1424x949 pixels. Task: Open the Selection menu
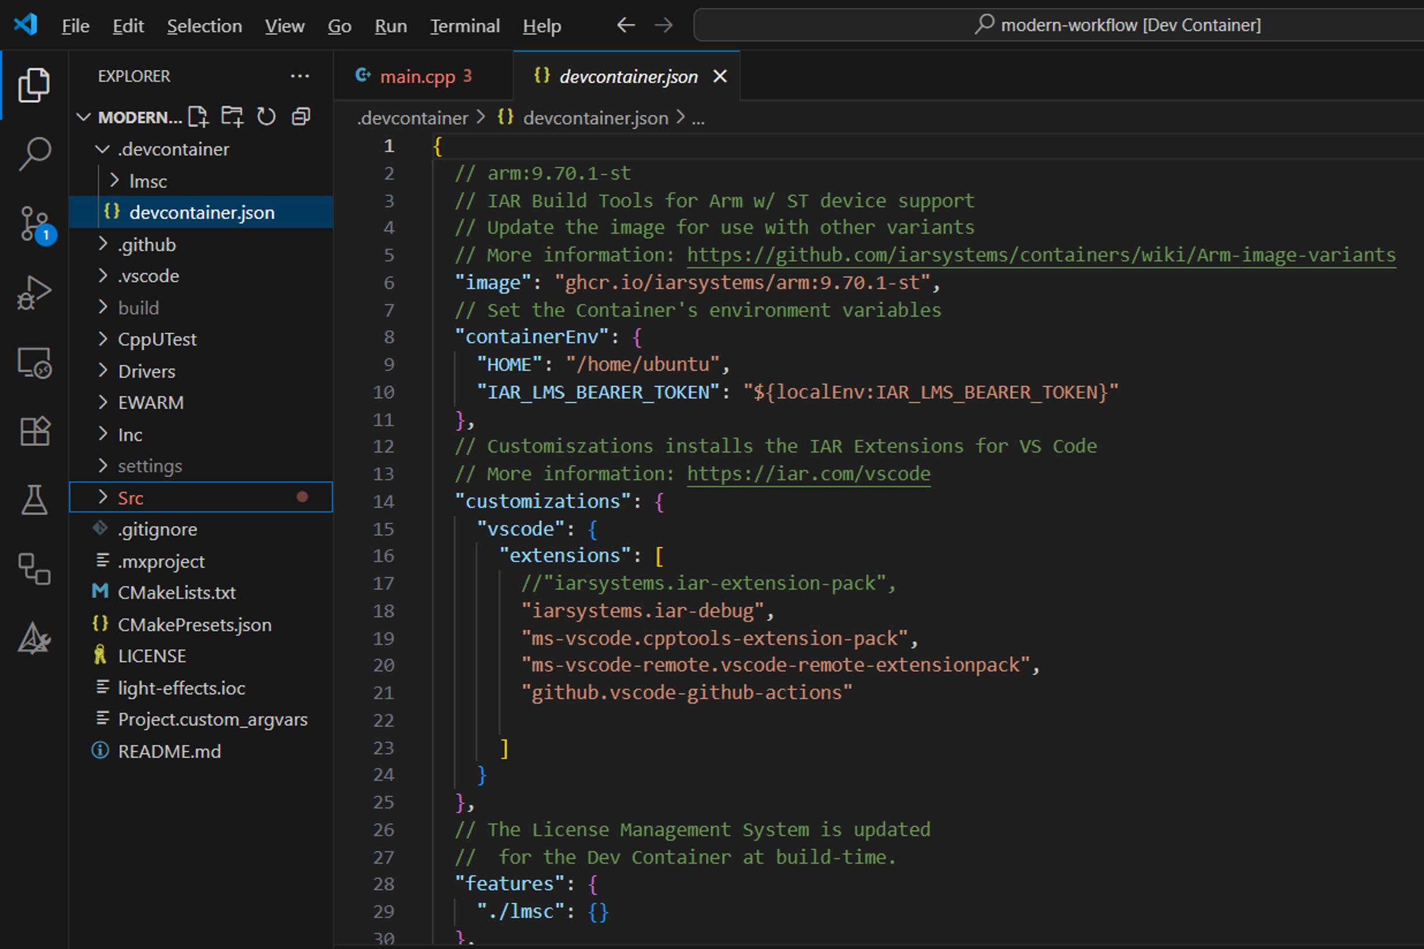[x=204, y=25]
